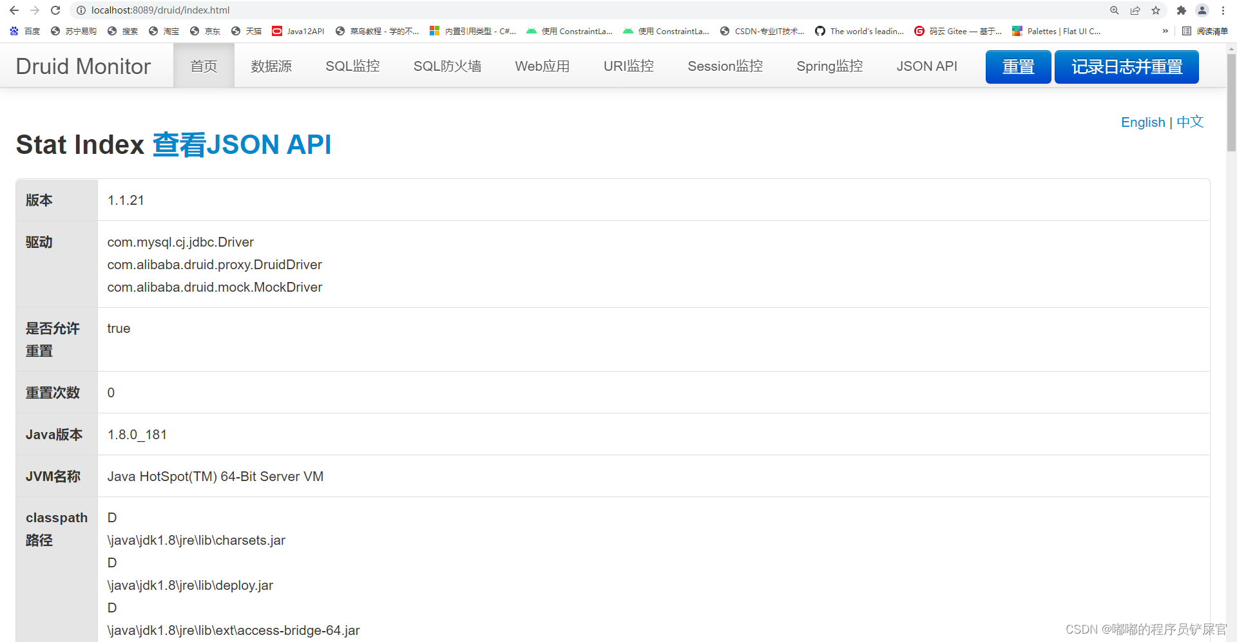Viewport: 1237px width, 642px height.
Task: Select the charsets.jar classpath entry
Action: [x=197, y=540]
